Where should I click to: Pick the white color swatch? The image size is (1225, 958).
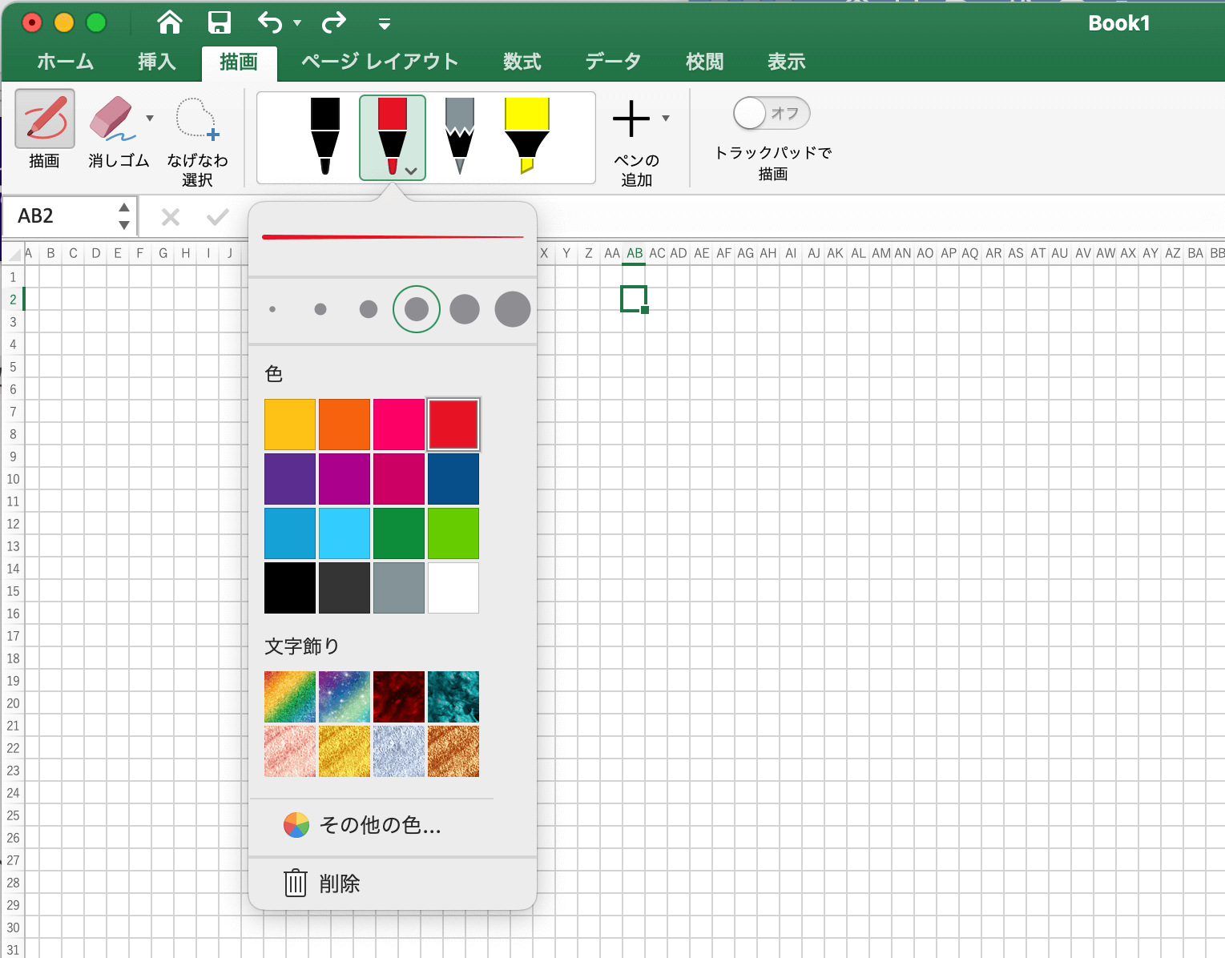tap(453, 588)
